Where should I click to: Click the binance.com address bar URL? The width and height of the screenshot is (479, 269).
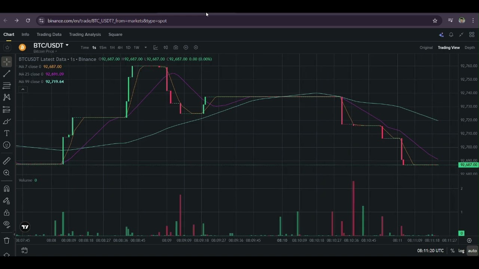(x=107, y=21)
